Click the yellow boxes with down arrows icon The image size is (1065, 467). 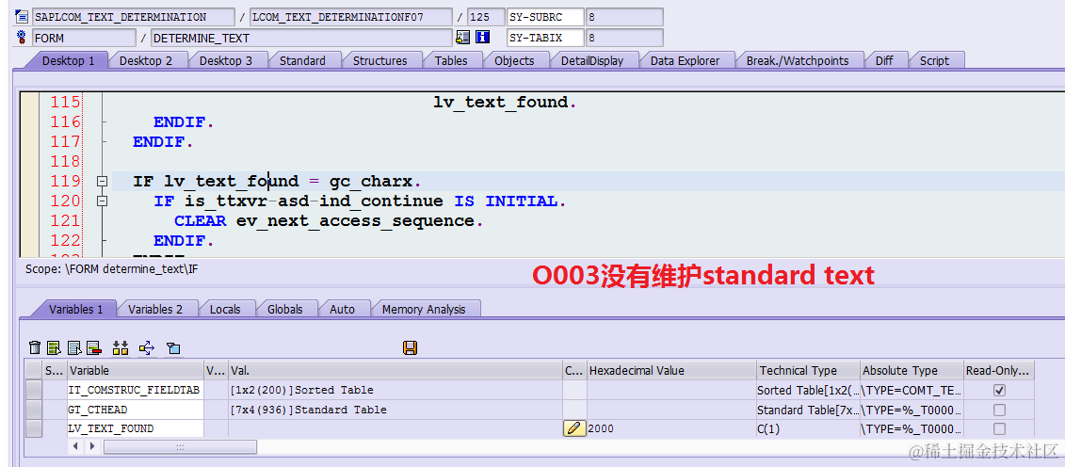[121, 348]
